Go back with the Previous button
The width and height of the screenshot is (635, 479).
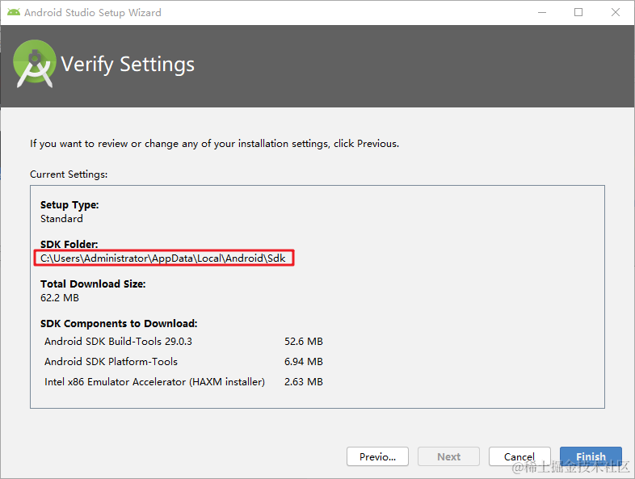(x=377, y=456)
